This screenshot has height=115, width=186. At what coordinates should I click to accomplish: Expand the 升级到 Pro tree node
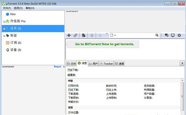click(4, 22)
